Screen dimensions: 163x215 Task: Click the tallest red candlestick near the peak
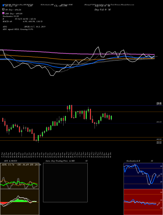[72, 111]
